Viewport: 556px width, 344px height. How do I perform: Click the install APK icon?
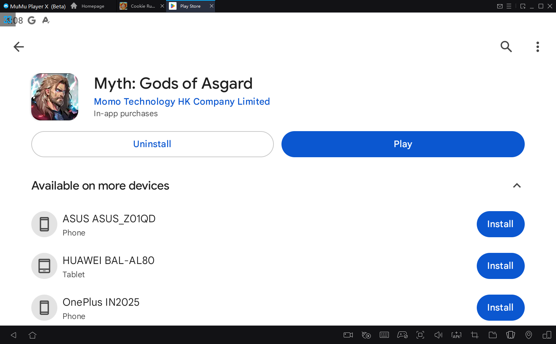(x=456, y=335)
